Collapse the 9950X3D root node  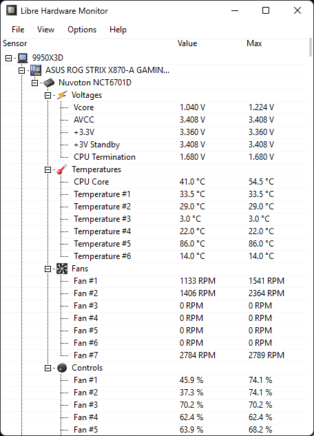[x=9, y=58]
